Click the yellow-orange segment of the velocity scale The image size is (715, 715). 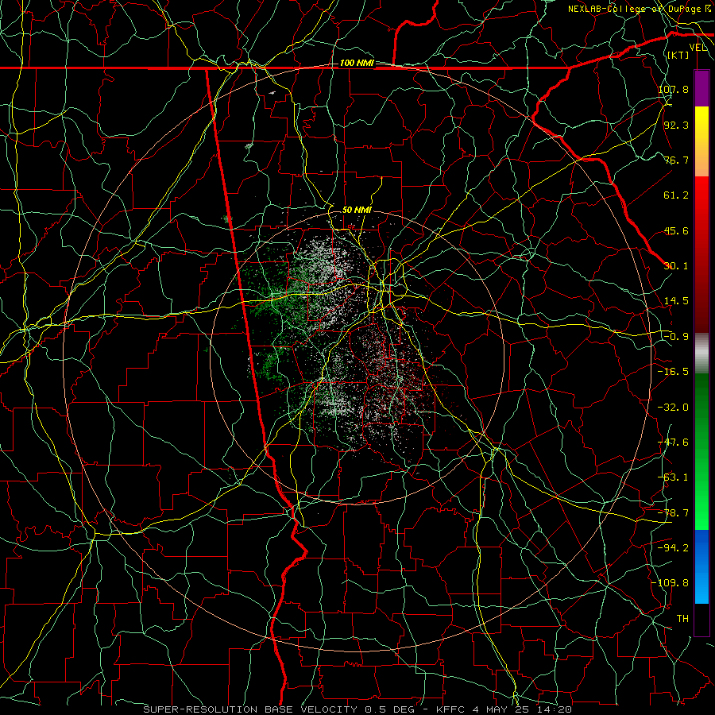701,141
